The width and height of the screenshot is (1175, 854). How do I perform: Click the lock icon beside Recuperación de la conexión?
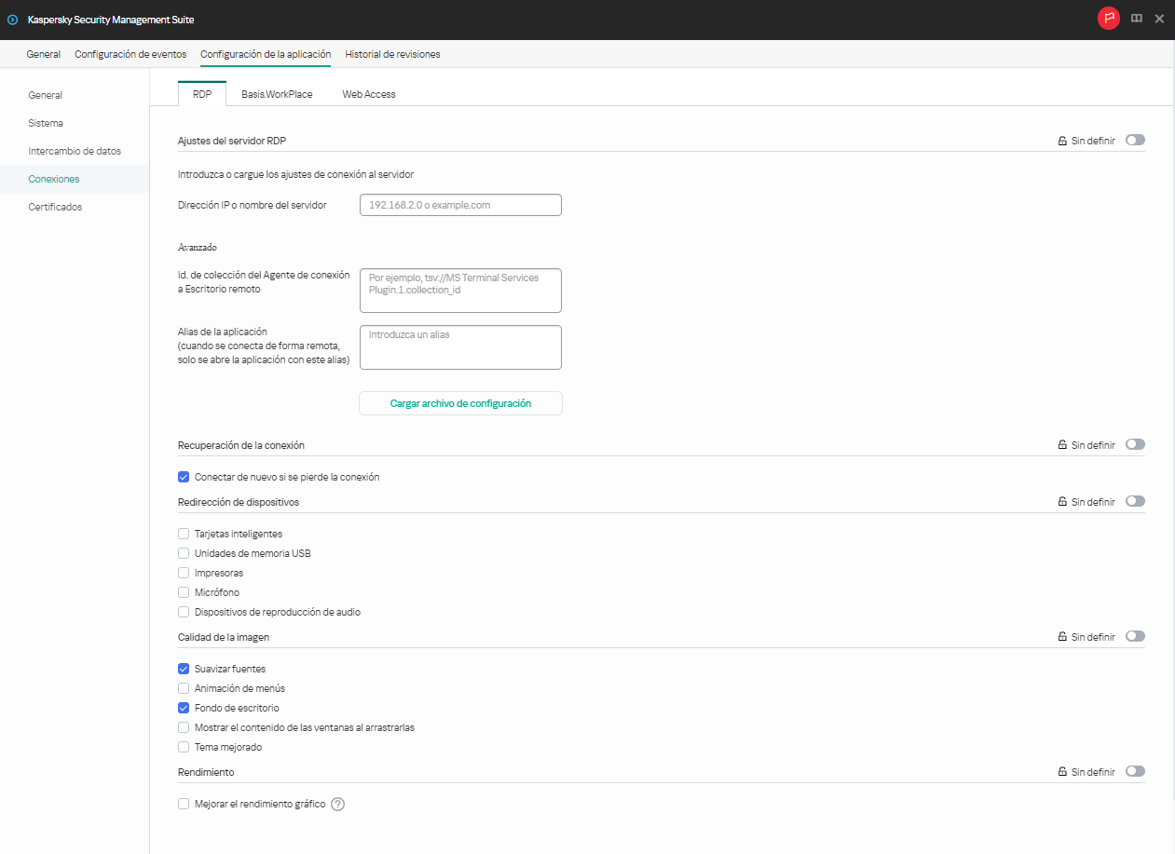click(x=1062, y=444)
